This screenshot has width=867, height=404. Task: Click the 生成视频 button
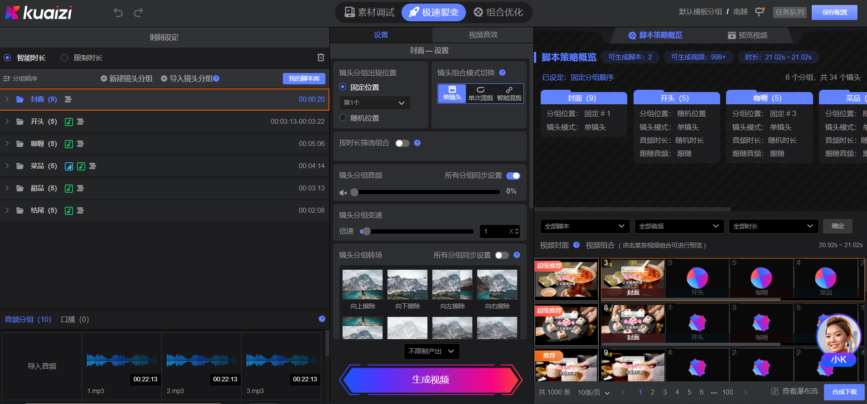pos(431,380)
